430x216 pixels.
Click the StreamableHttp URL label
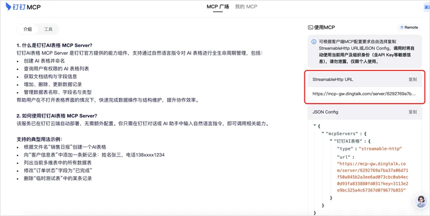point(333,79)
